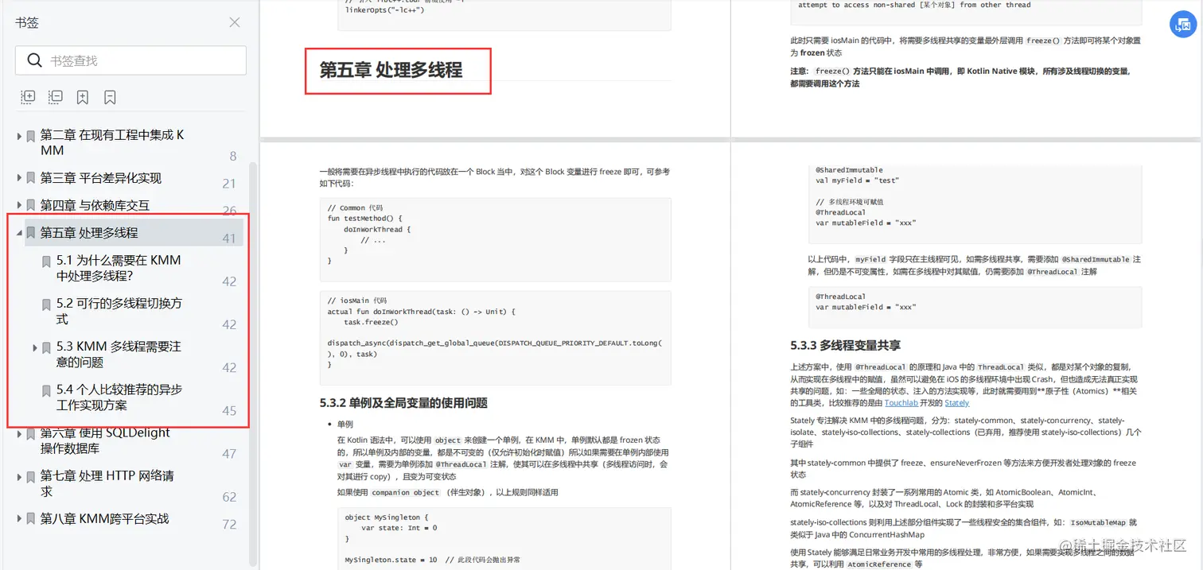
Task: Select the remove bookmark icon
Action: (110, 96)
